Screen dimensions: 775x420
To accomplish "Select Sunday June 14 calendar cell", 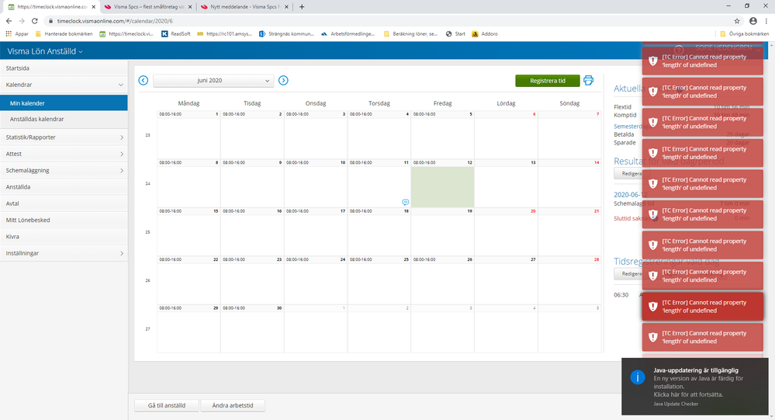I will [x=569, y=183].
